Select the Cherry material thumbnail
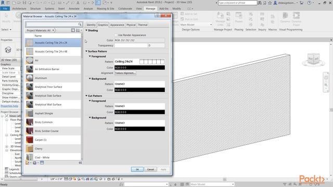333x187 pixels. tap(30, 149)
